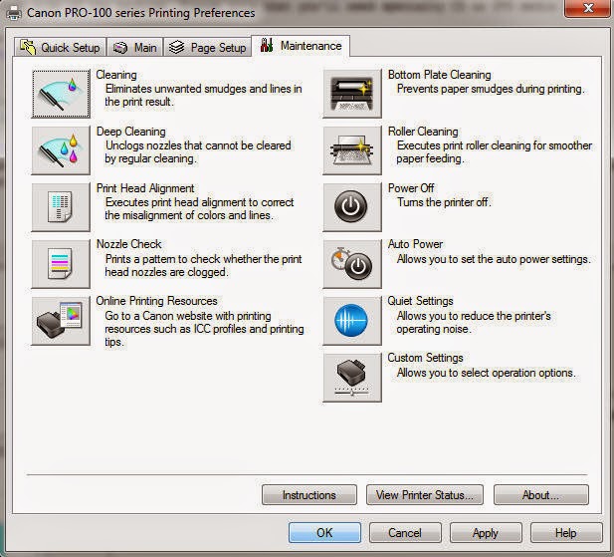Run the Cleaning maintenance icon
The width and height of the screenshot is (614, 557).
61,94
